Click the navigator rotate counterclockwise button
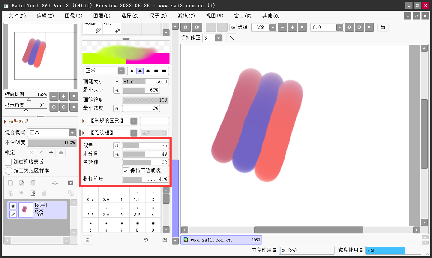The image size is (432, 258). point(54,107)
